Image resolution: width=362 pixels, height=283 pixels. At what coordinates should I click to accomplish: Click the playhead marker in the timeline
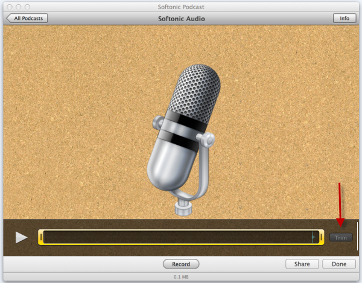[x=313, y=237]
